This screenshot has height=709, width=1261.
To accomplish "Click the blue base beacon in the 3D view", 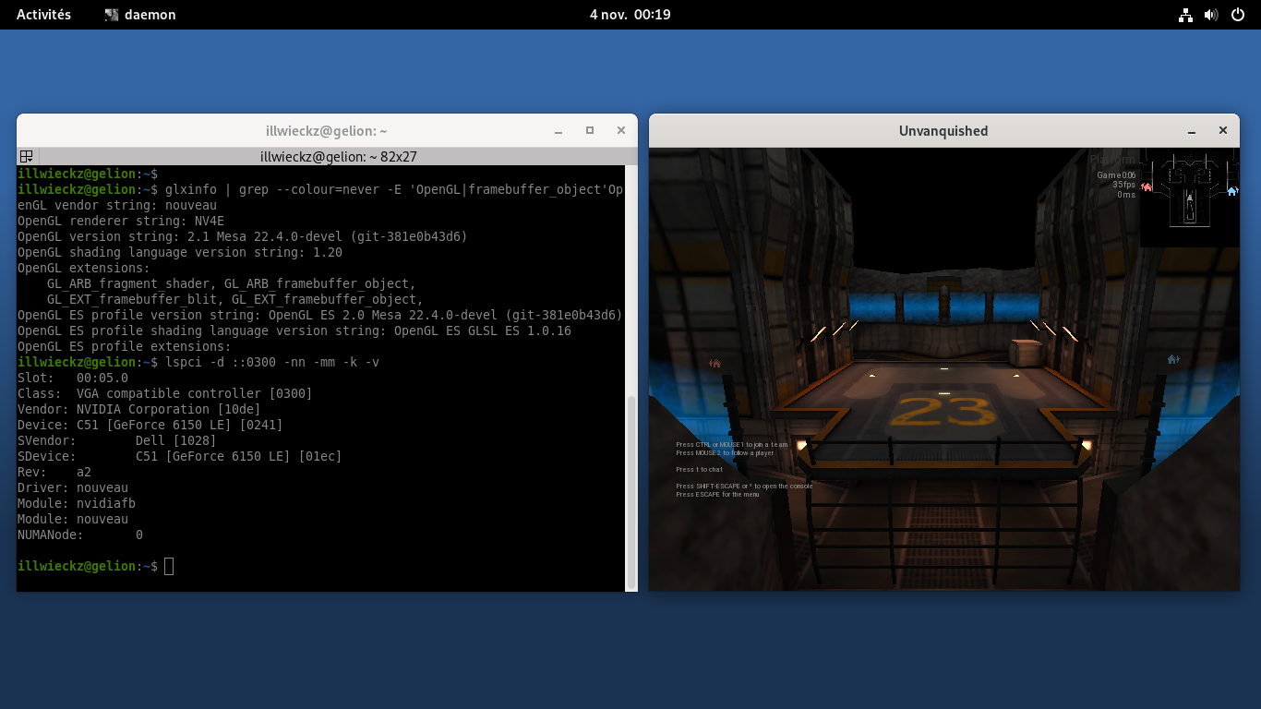I will click(1173, 359).
